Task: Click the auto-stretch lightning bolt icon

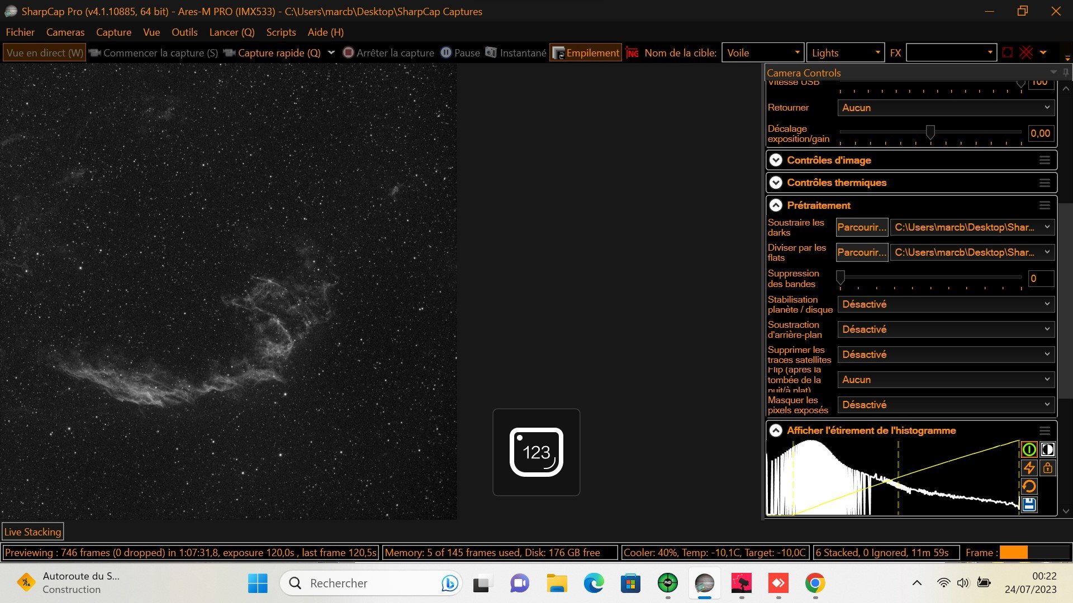Action: (1029, 468)
